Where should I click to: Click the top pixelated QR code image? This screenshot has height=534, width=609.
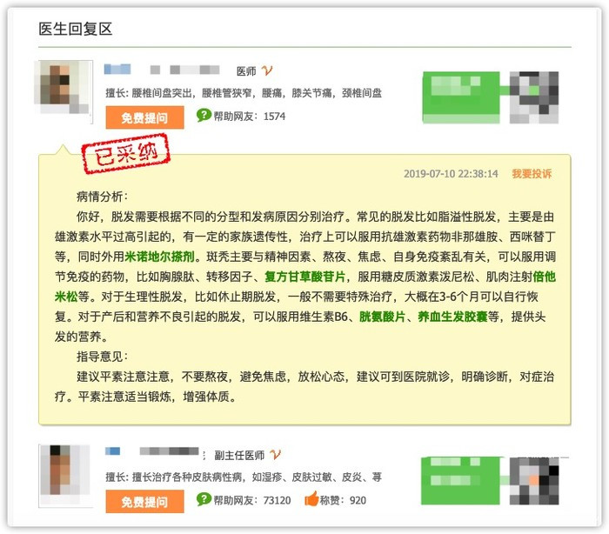[534, 97]
